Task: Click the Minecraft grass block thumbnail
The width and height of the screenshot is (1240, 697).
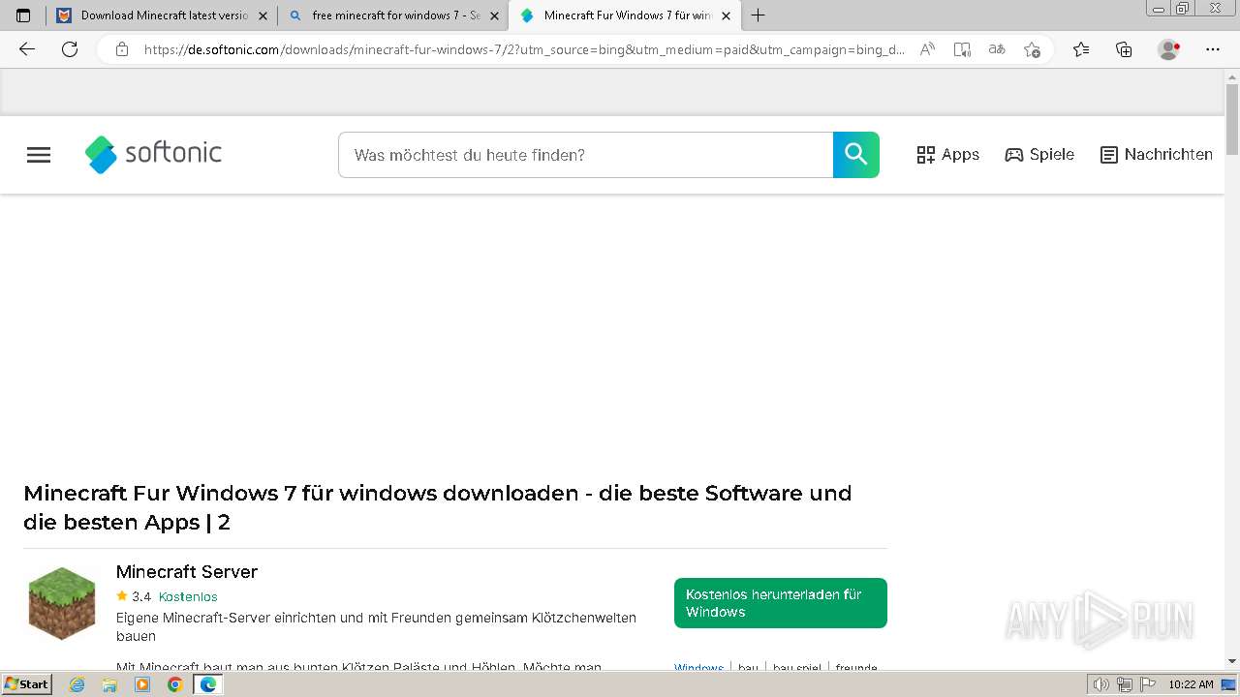Action: (x=62, y=603)
